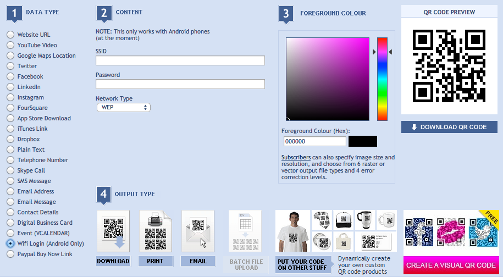Click the QR button badge product image
Image resolution: width=503 pixels, height=277 pixels.
[322, 242]
